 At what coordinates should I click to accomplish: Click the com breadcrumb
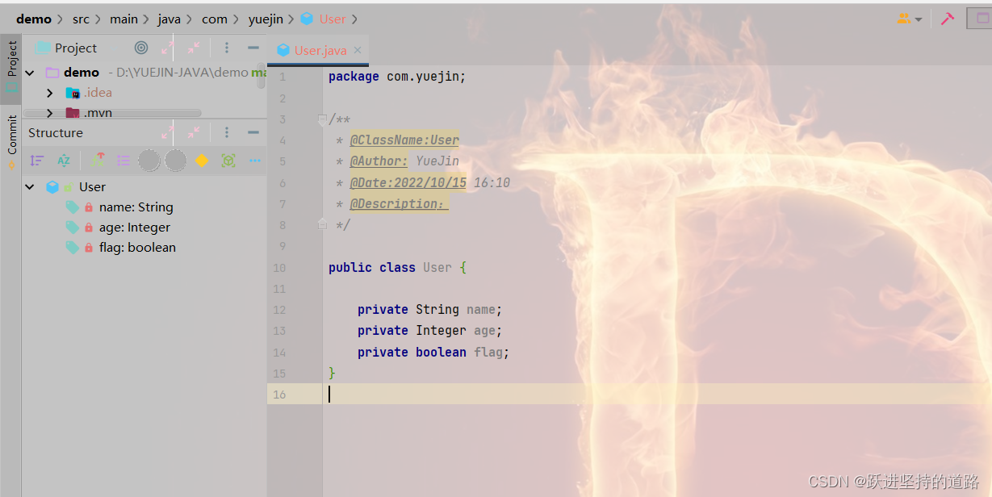[x=214, y=19]
